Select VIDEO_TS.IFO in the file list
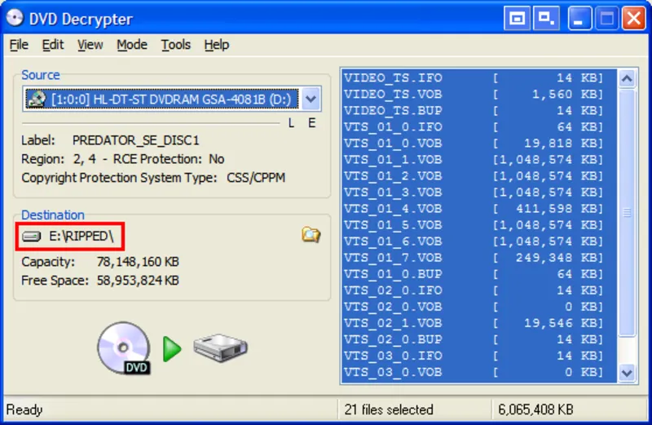The image size is (652, 425). (x=393, y=78)
